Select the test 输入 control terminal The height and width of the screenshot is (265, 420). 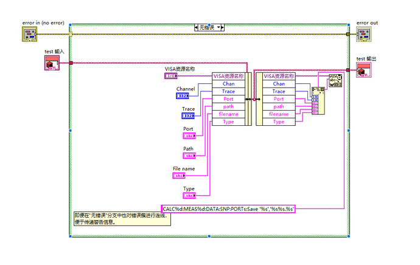(52, 64)
